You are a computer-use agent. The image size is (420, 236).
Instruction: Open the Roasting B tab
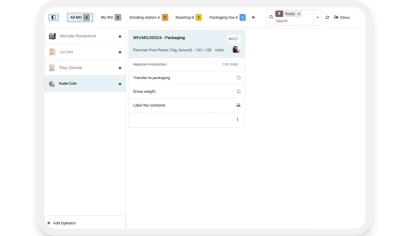tap(188, 17)
